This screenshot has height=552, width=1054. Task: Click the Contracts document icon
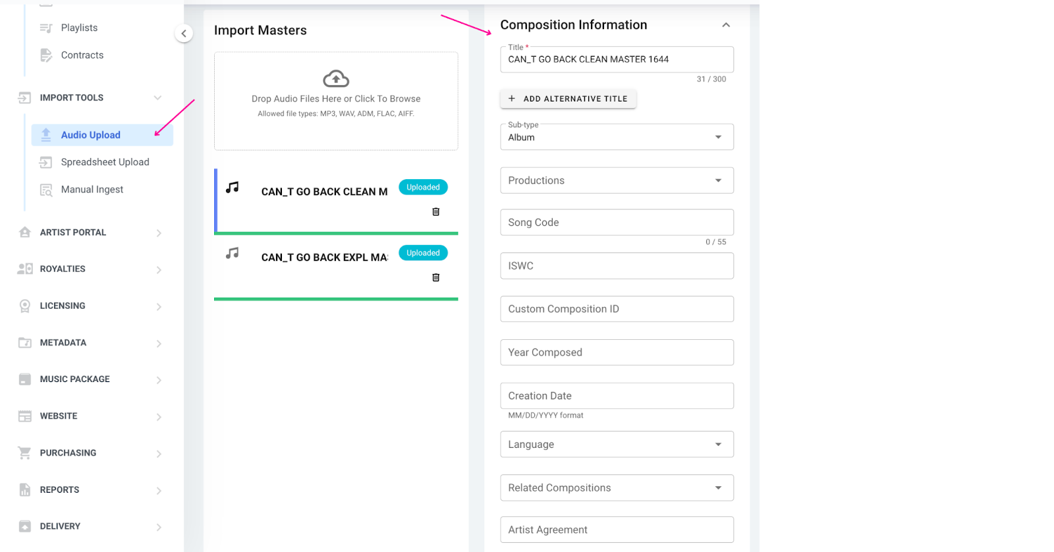(x=46, y=55)
